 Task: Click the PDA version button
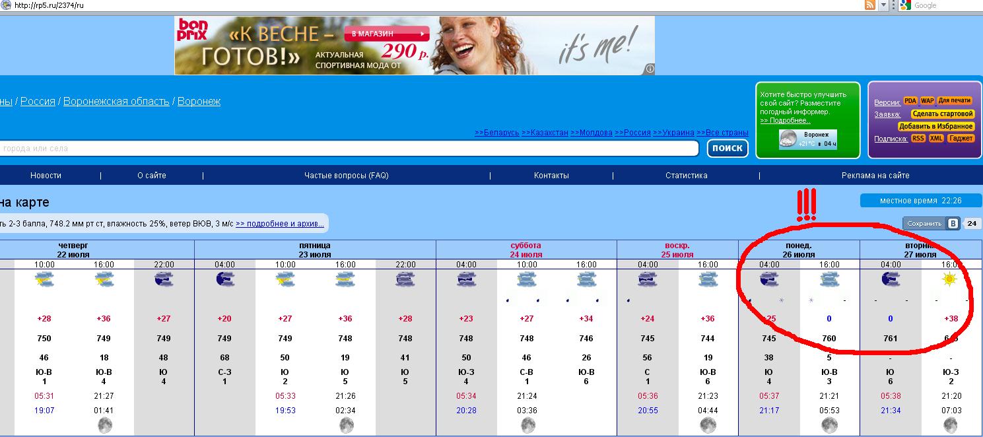[x=910, y=101]
